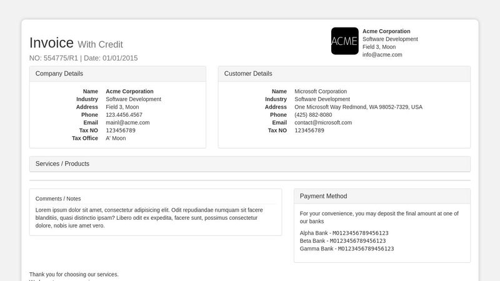Screen dimensions: 500x281
Task: Click company Tax NO 123456789
Action: (121, 131)
